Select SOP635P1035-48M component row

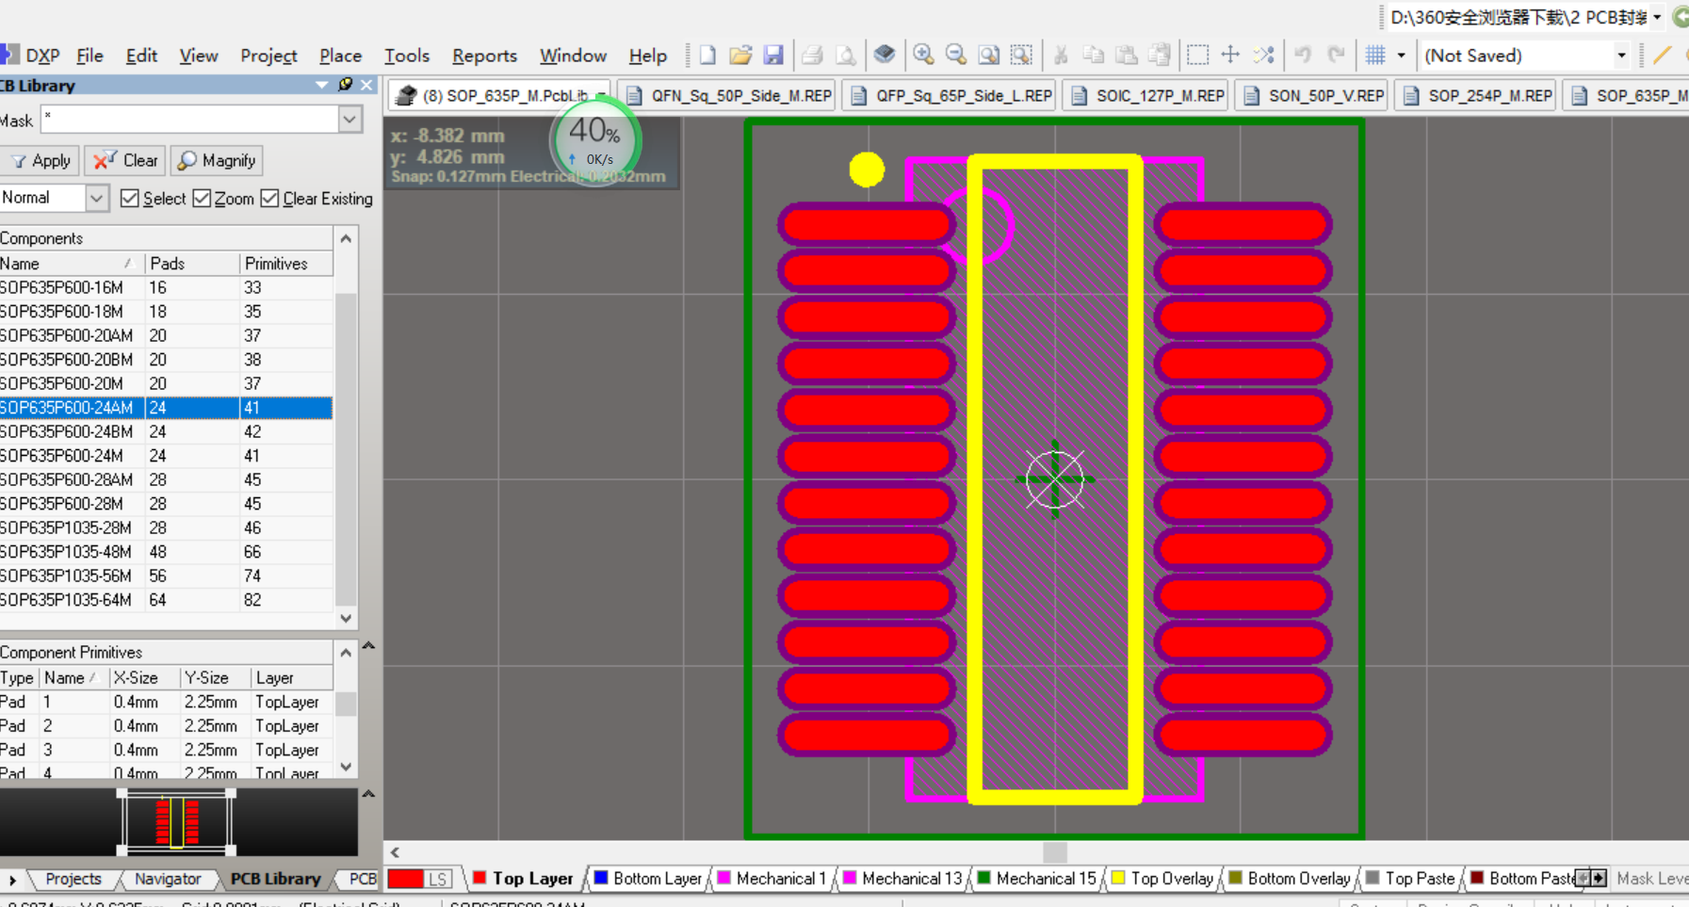pos(166,552)
